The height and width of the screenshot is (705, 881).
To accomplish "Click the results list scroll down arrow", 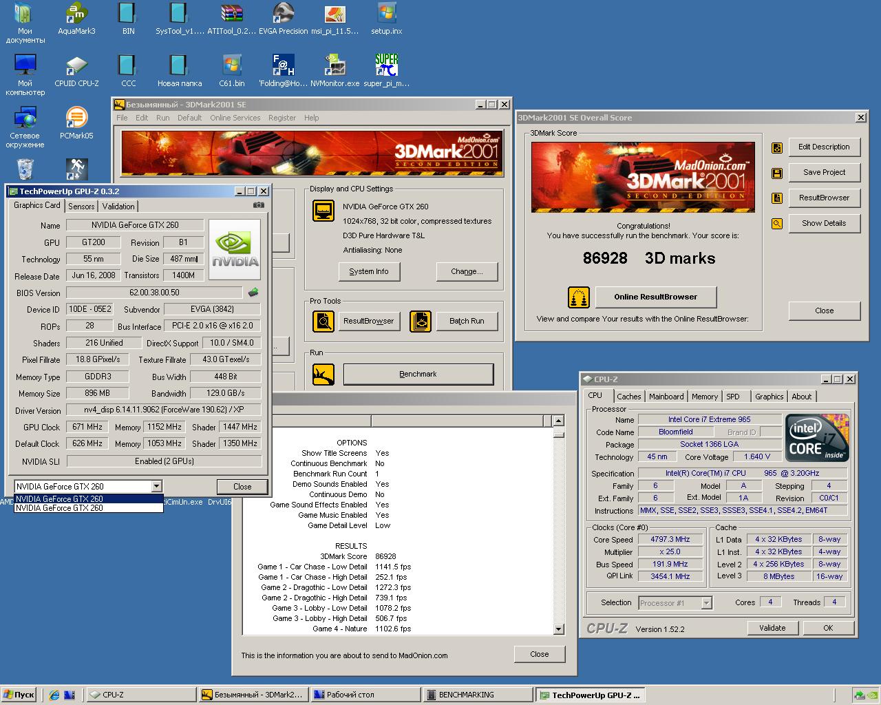I will tap(558, 629).
